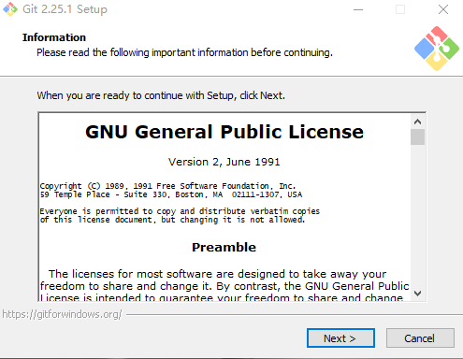Click the large Git logo in the header
Viewport: 463px width, 359px height.
click(437, 49)
